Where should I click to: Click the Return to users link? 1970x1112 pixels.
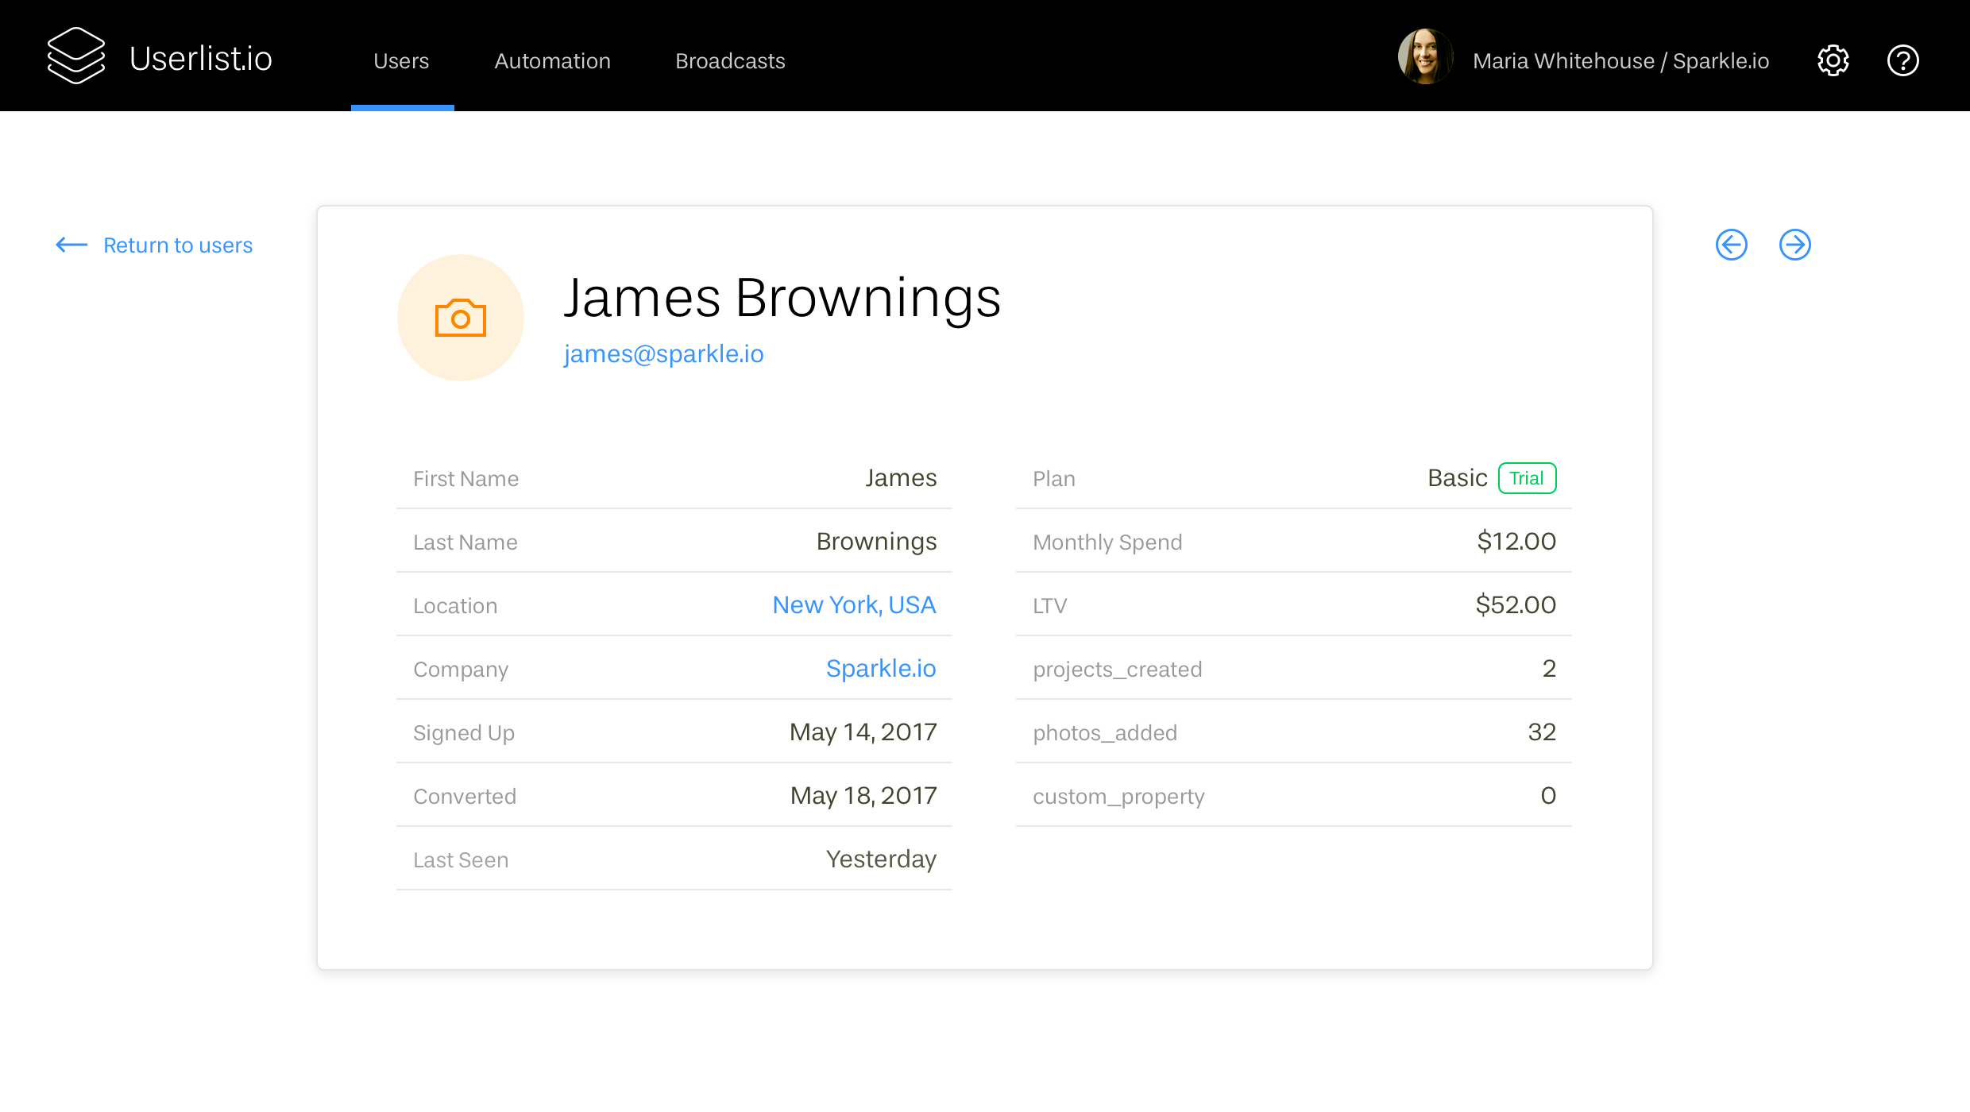click(x=178, y=245)
